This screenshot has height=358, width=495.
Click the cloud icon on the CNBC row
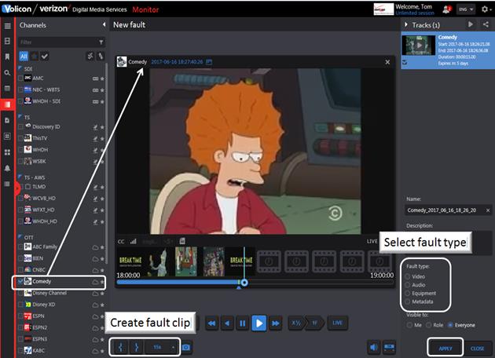[x=95, y=270]
